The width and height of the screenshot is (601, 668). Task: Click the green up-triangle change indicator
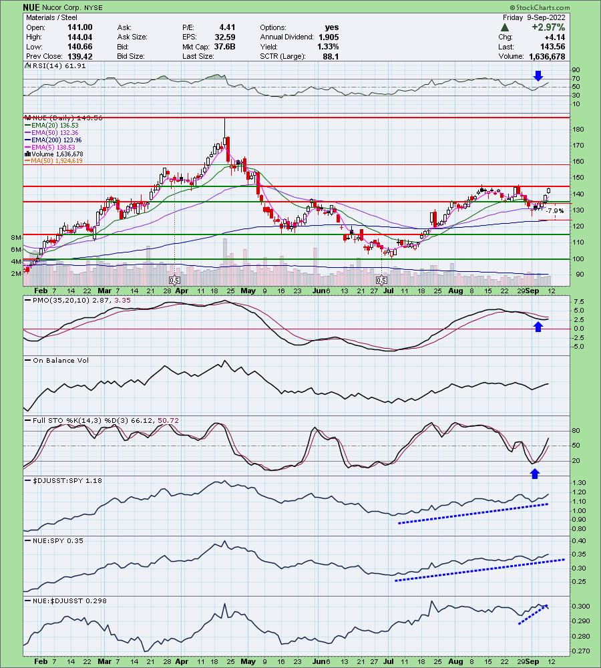pyautogui.click(x=505, y=27)
